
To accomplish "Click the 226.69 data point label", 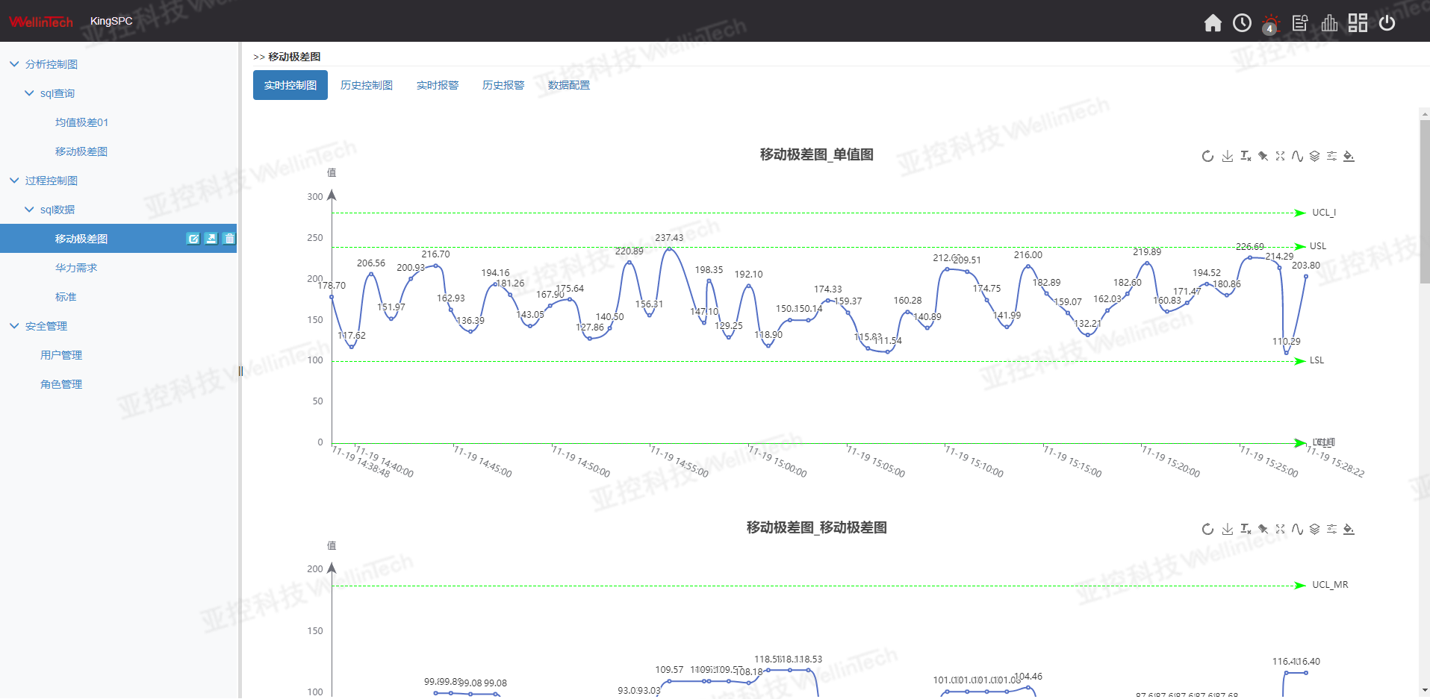I will click(x=1249, y=247).
